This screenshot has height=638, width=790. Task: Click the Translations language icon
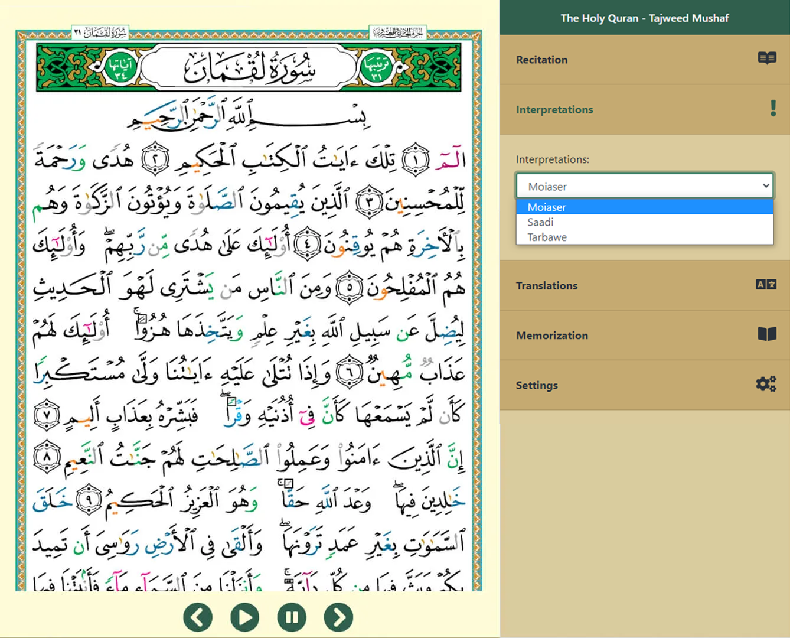(766, 285)
